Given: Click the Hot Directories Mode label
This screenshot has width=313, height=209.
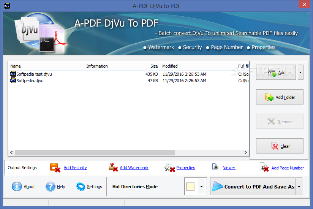Looking at the screenshot, I should pyautogui.click(x=135, y=187).
